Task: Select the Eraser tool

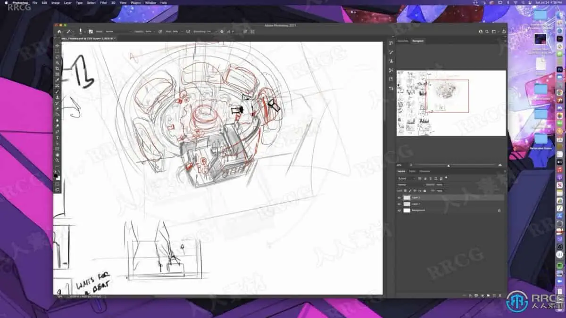Action: coord(58,109)
